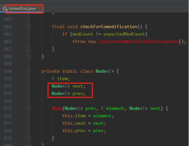Click fold end marker at line 968
The width and height of the screenshot is (189, 146).
click(29, 56)
